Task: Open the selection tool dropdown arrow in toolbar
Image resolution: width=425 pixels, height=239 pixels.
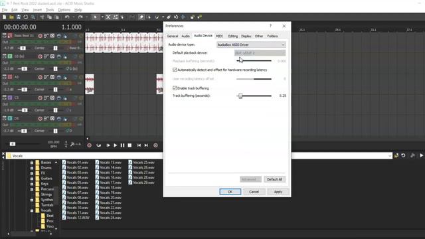Action: tap(102, 17)
